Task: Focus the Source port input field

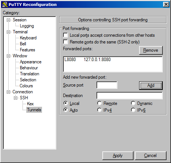Action: pyautogui.click(x=107, y=85)
